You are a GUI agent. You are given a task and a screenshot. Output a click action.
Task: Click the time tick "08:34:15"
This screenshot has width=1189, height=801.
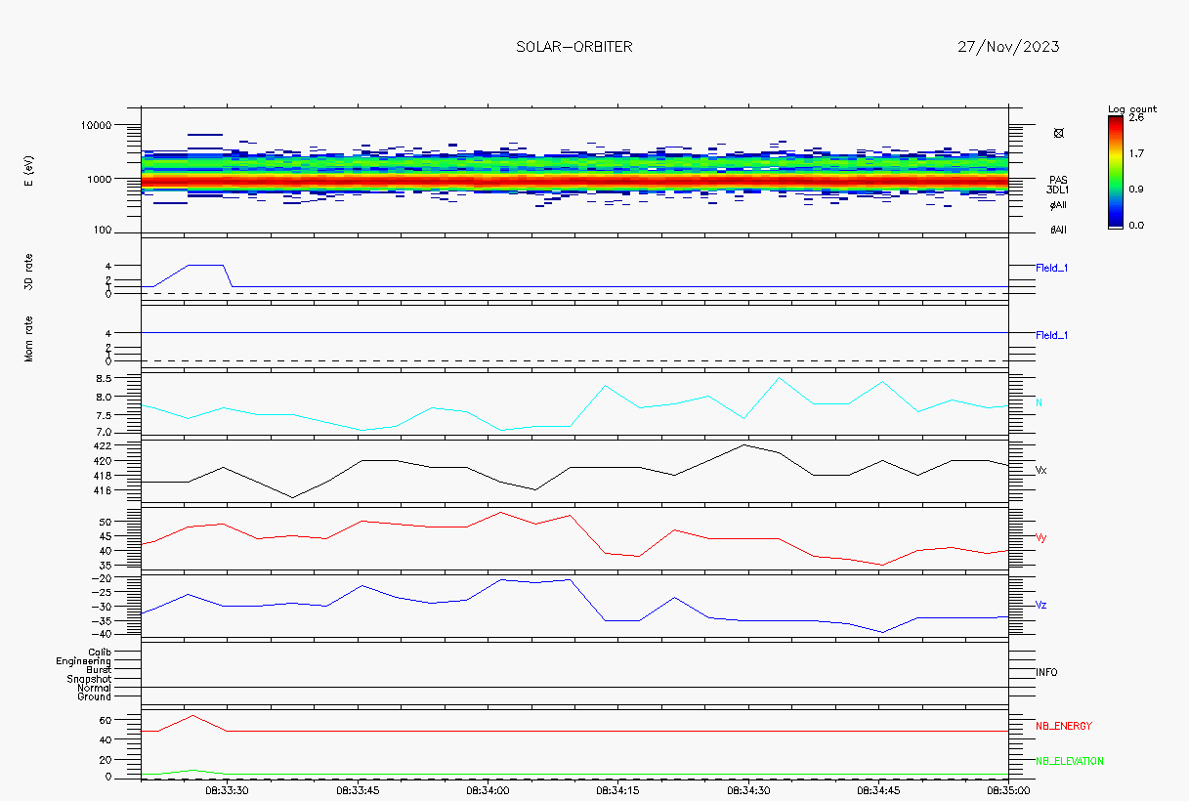pyautogui.click(x=618, y=789)
